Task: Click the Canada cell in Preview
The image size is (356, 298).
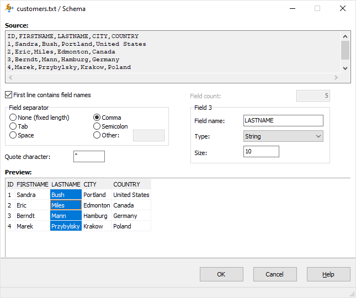Action: click(131, 205)
